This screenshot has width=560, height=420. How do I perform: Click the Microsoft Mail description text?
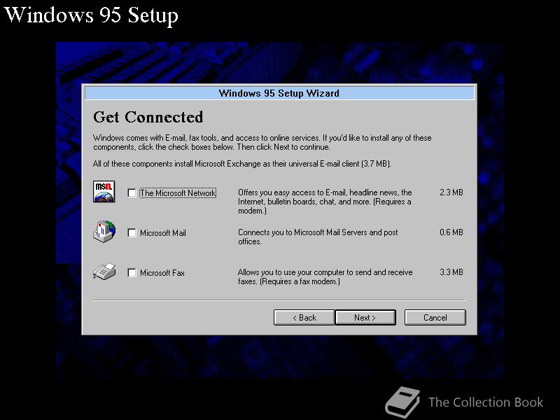point(318,237)
